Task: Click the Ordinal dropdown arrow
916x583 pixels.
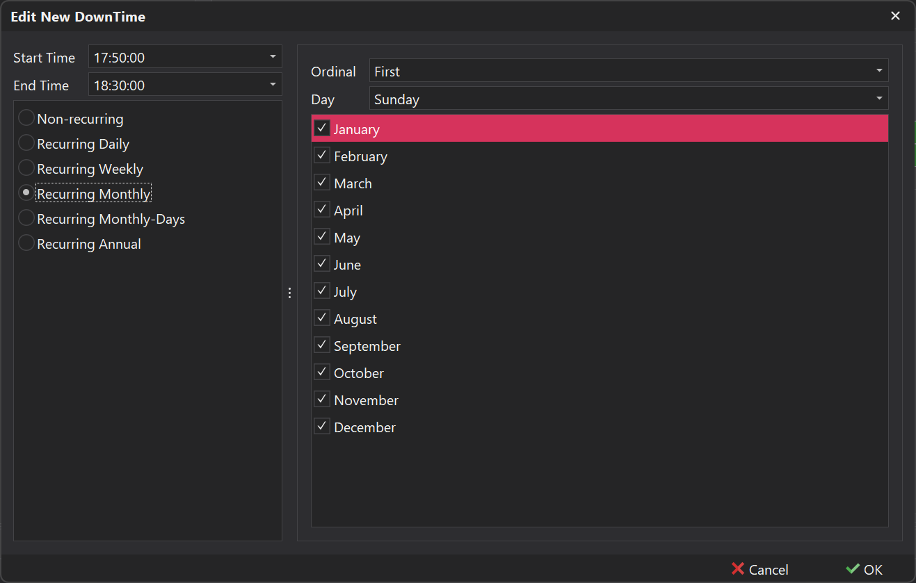Action: click(878, 70)
